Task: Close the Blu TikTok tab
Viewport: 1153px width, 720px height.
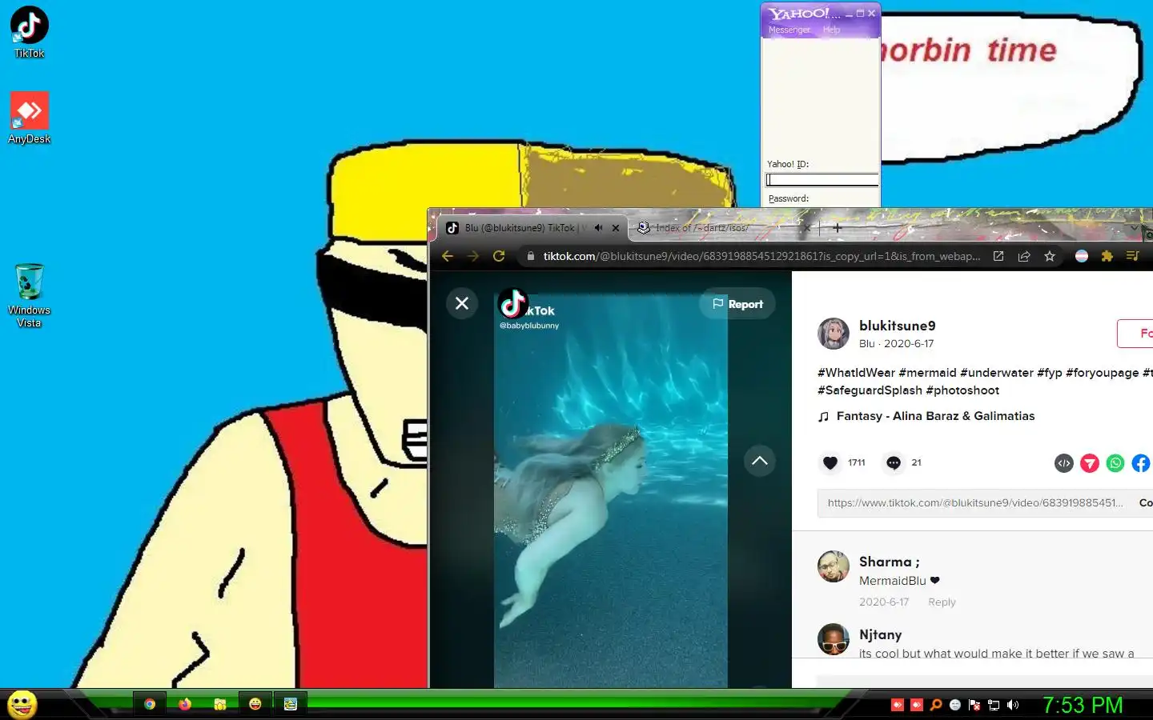Action: [616, 228]
